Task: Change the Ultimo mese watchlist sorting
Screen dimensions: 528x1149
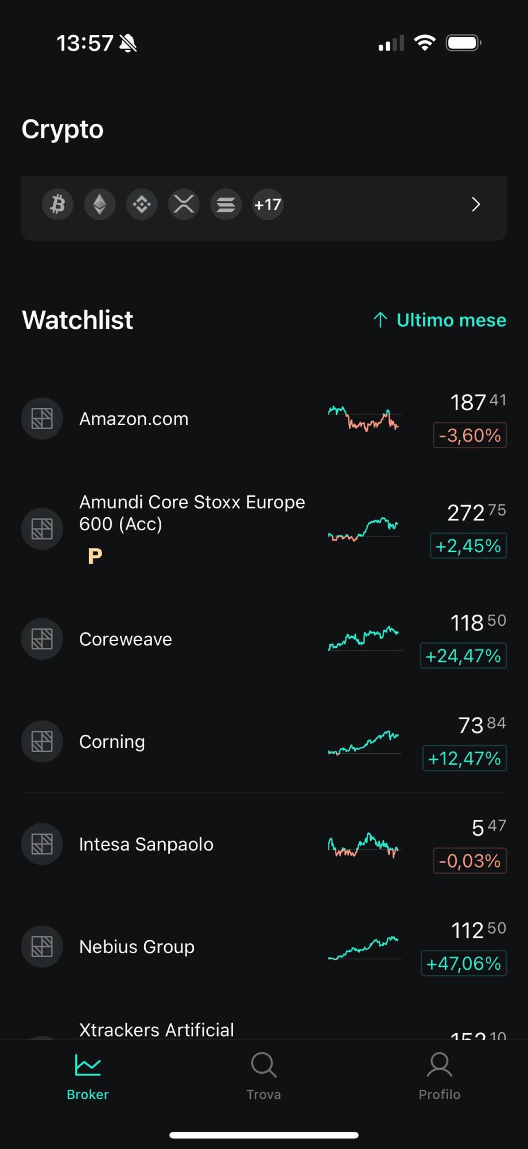Action: (440, 320)
